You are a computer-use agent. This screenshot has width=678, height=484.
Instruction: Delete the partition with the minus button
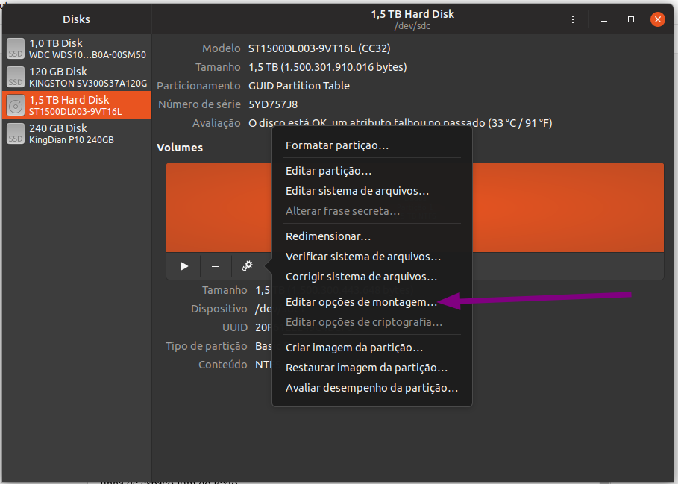point(215,265)
